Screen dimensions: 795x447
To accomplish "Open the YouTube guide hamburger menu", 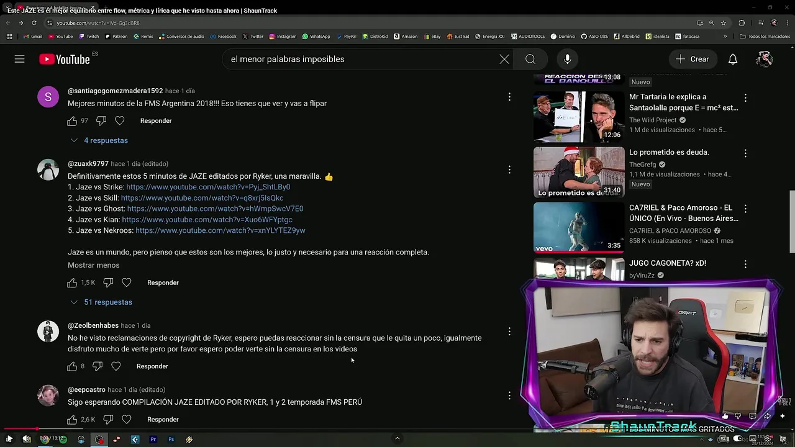I will click(x=20, y=59).
